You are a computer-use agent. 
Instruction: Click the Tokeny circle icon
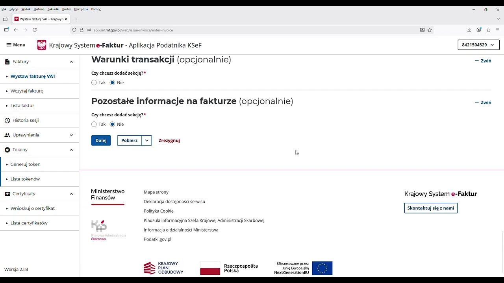click(7, 150)
